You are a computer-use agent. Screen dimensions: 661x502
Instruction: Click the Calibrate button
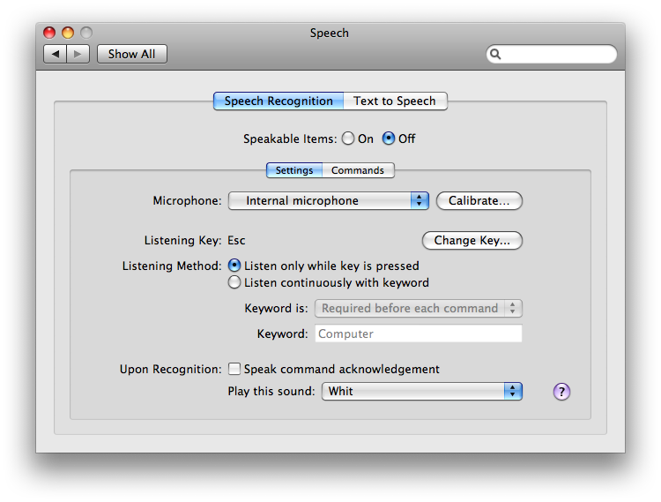click(x=479, y=201)
